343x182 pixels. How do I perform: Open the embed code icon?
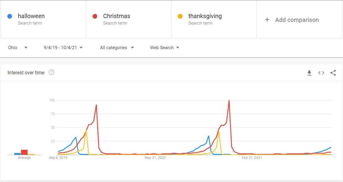click(321, 73)
